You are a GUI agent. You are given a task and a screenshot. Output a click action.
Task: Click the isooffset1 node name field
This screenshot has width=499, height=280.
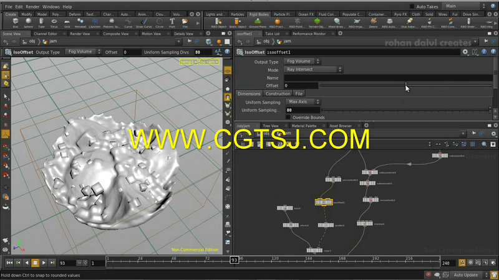[x=363, y=52]
